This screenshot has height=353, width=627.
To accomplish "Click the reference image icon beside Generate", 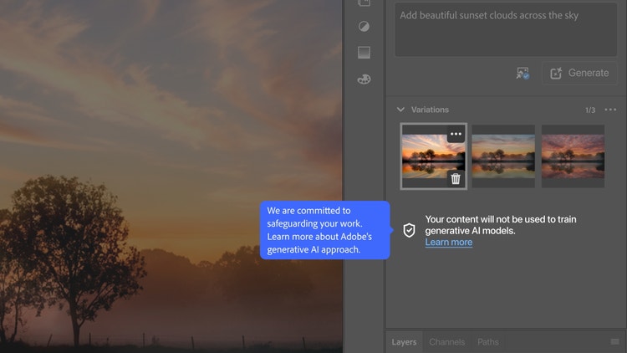I will pyautogui.click(x=522, y=74).
